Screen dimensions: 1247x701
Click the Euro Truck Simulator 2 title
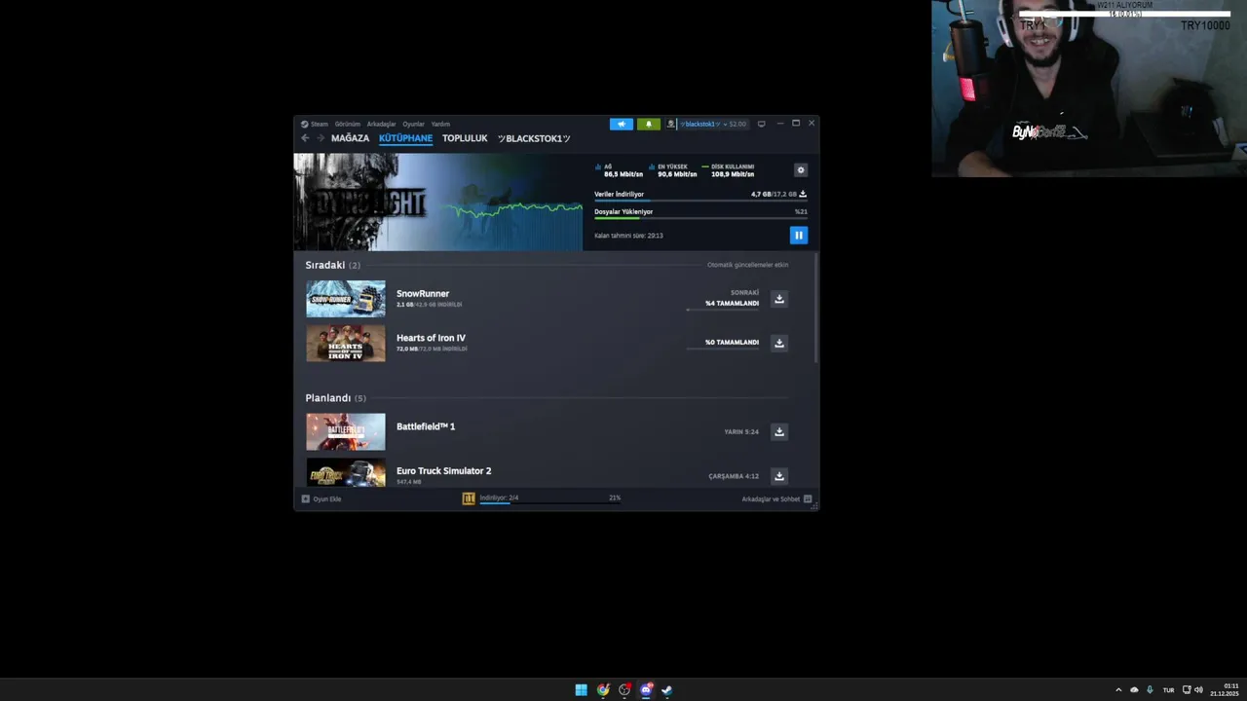(x=443, y=470)
